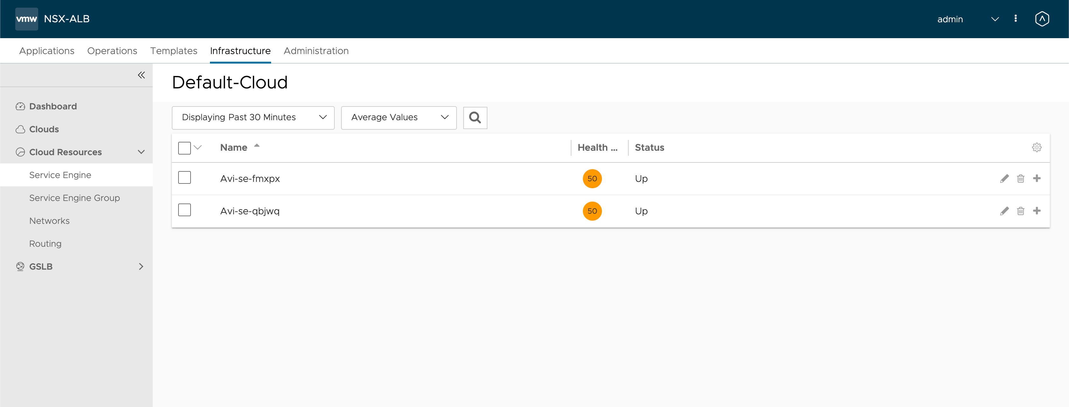
Task: Open Dashboard in the sidebar
Action: [53, 107]
